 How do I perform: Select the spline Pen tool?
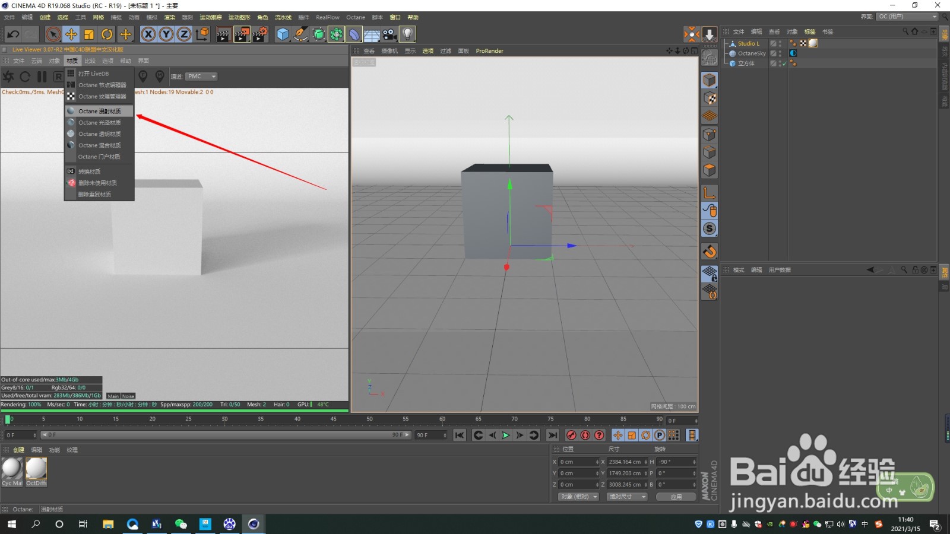301,34
